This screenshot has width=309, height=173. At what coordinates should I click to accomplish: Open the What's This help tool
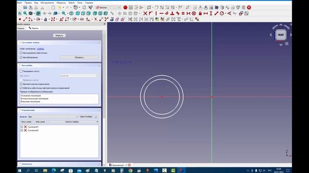pyautogui.click(x=90, y=8)
